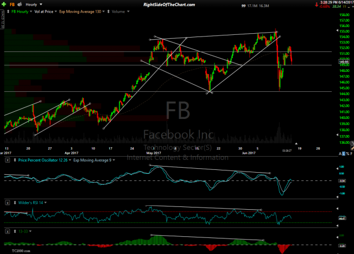
Task: Click the 3:28:29 PM timestamp
Action: click(x=329, y=2)
